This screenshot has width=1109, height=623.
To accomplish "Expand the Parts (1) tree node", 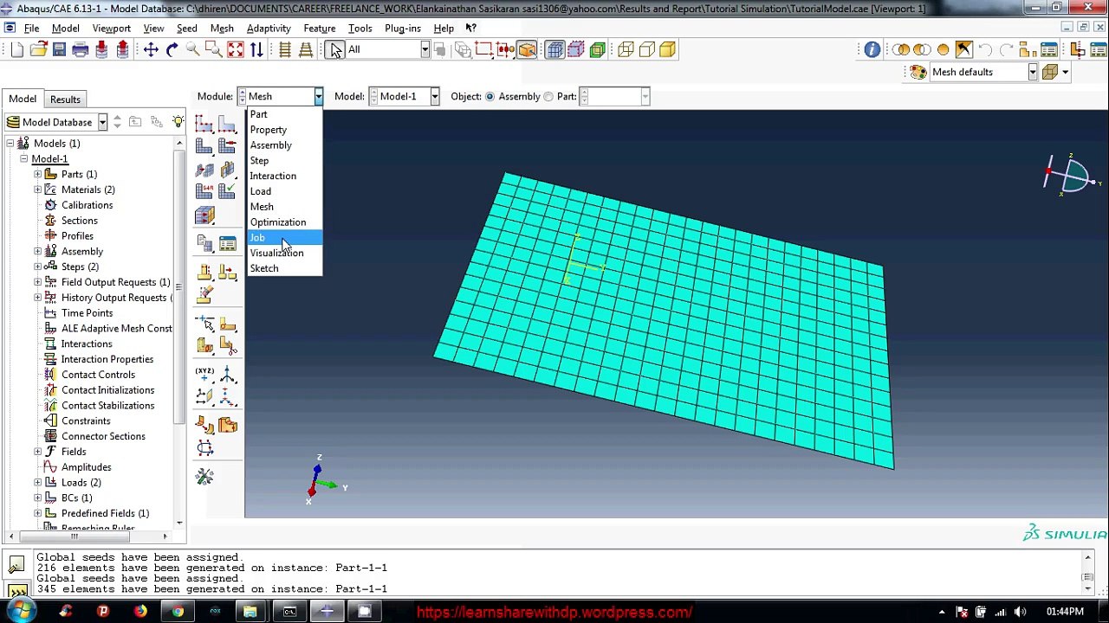I will click(x=38, y=175).
